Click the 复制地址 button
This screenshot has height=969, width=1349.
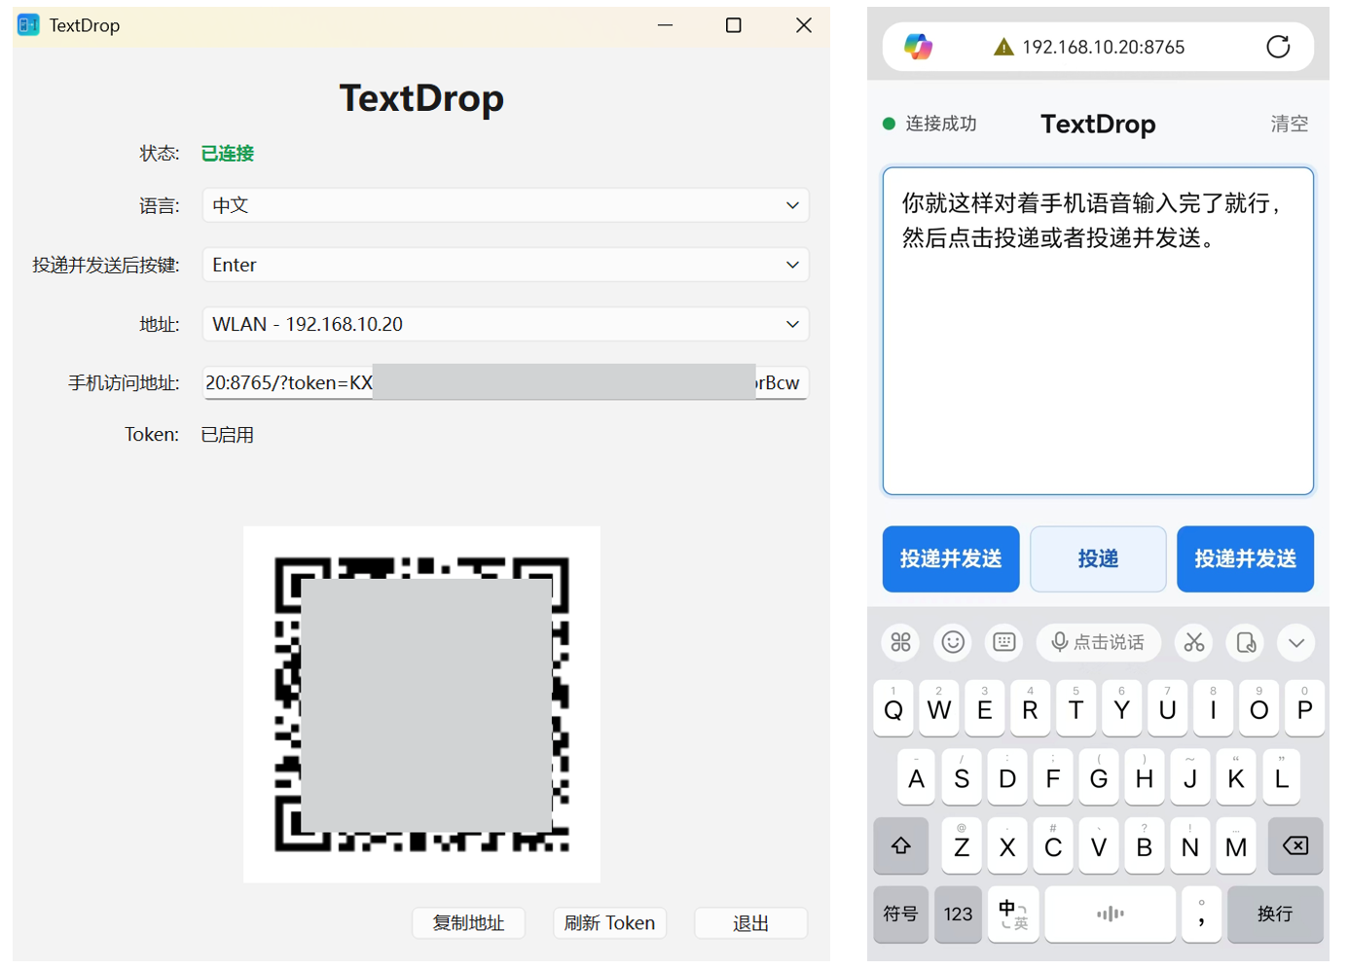coord(468,922)
